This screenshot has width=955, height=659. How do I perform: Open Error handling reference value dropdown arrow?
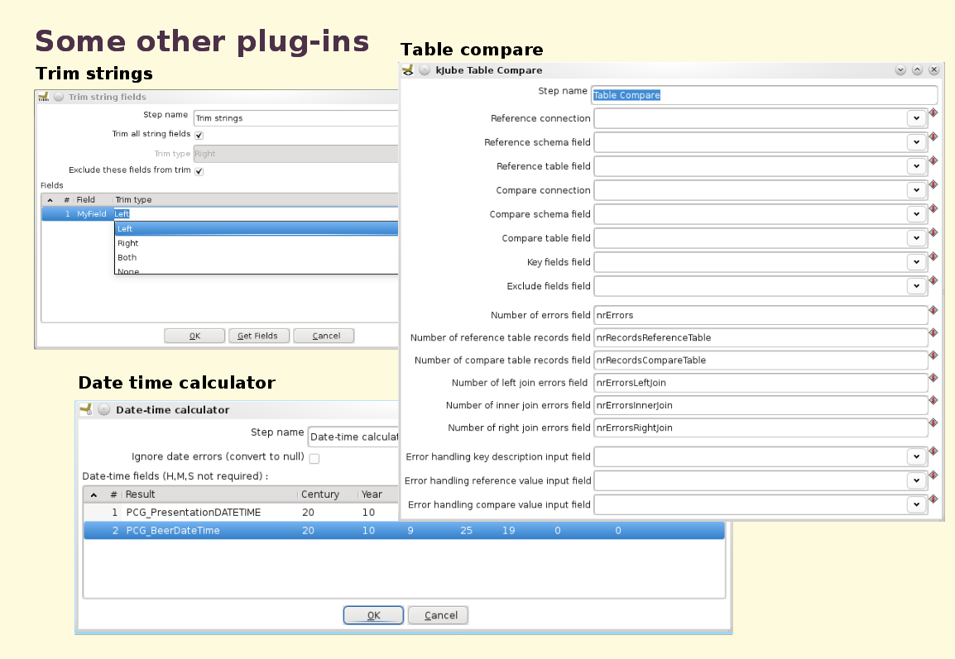tap(917, 480)
